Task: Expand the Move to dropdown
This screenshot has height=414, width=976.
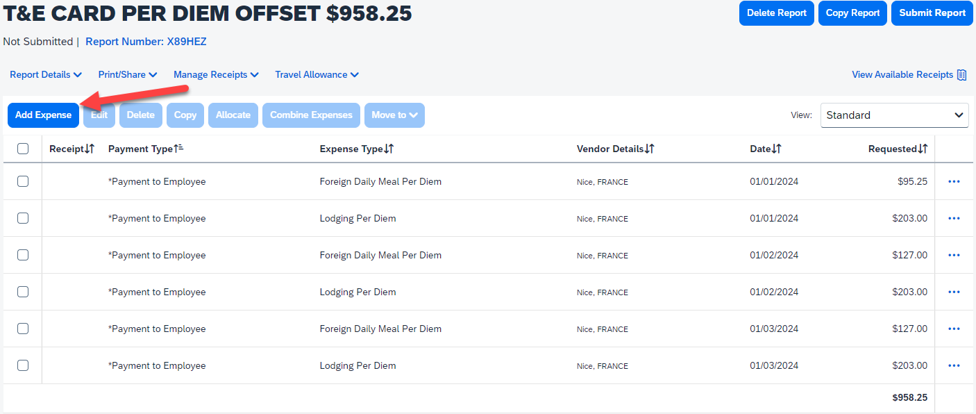Action: click(394, 115)
